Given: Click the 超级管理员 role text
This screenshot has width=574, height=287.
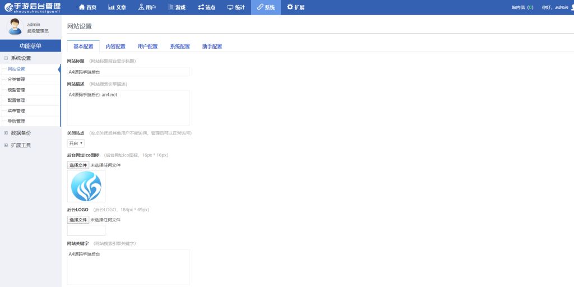Looking at the screenshot, I should click(38, 31).
